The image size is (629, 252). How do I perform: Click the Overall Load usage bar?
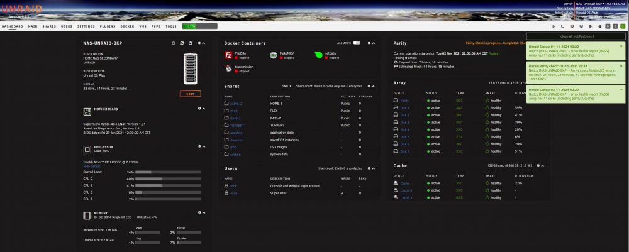pos(168,172)
